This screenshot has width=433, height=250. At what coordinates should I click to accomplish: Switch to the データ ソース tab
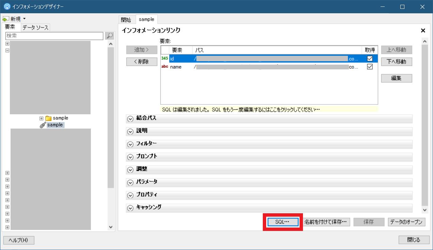(35, 28)
